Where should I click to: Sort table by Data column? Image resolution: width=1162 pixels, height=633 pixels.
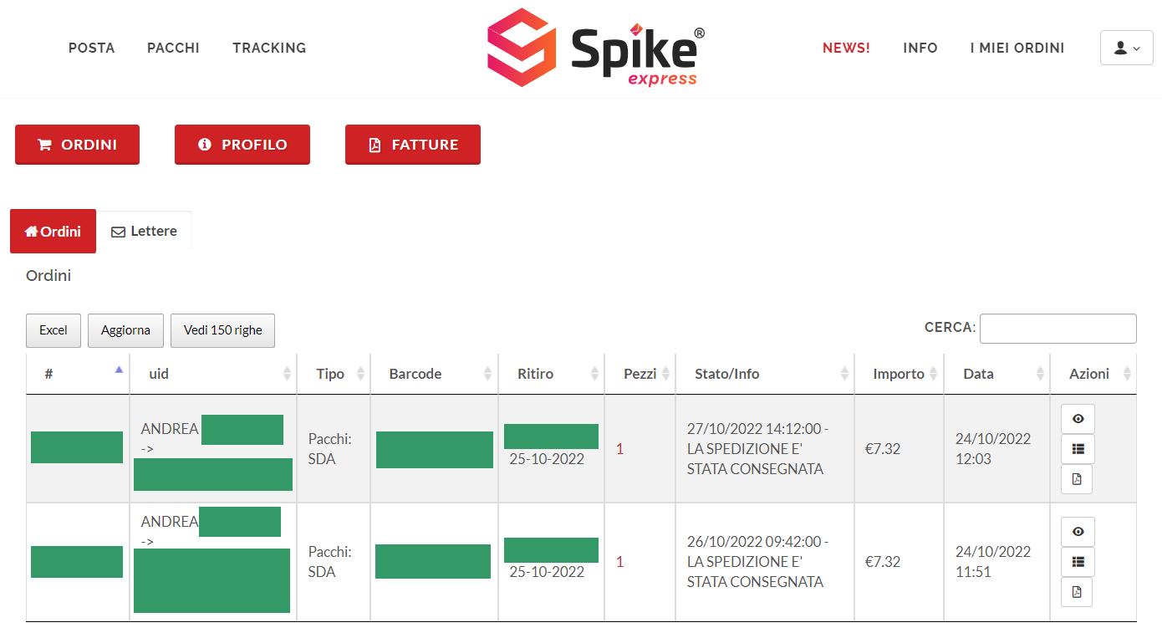tap(996, 374)
